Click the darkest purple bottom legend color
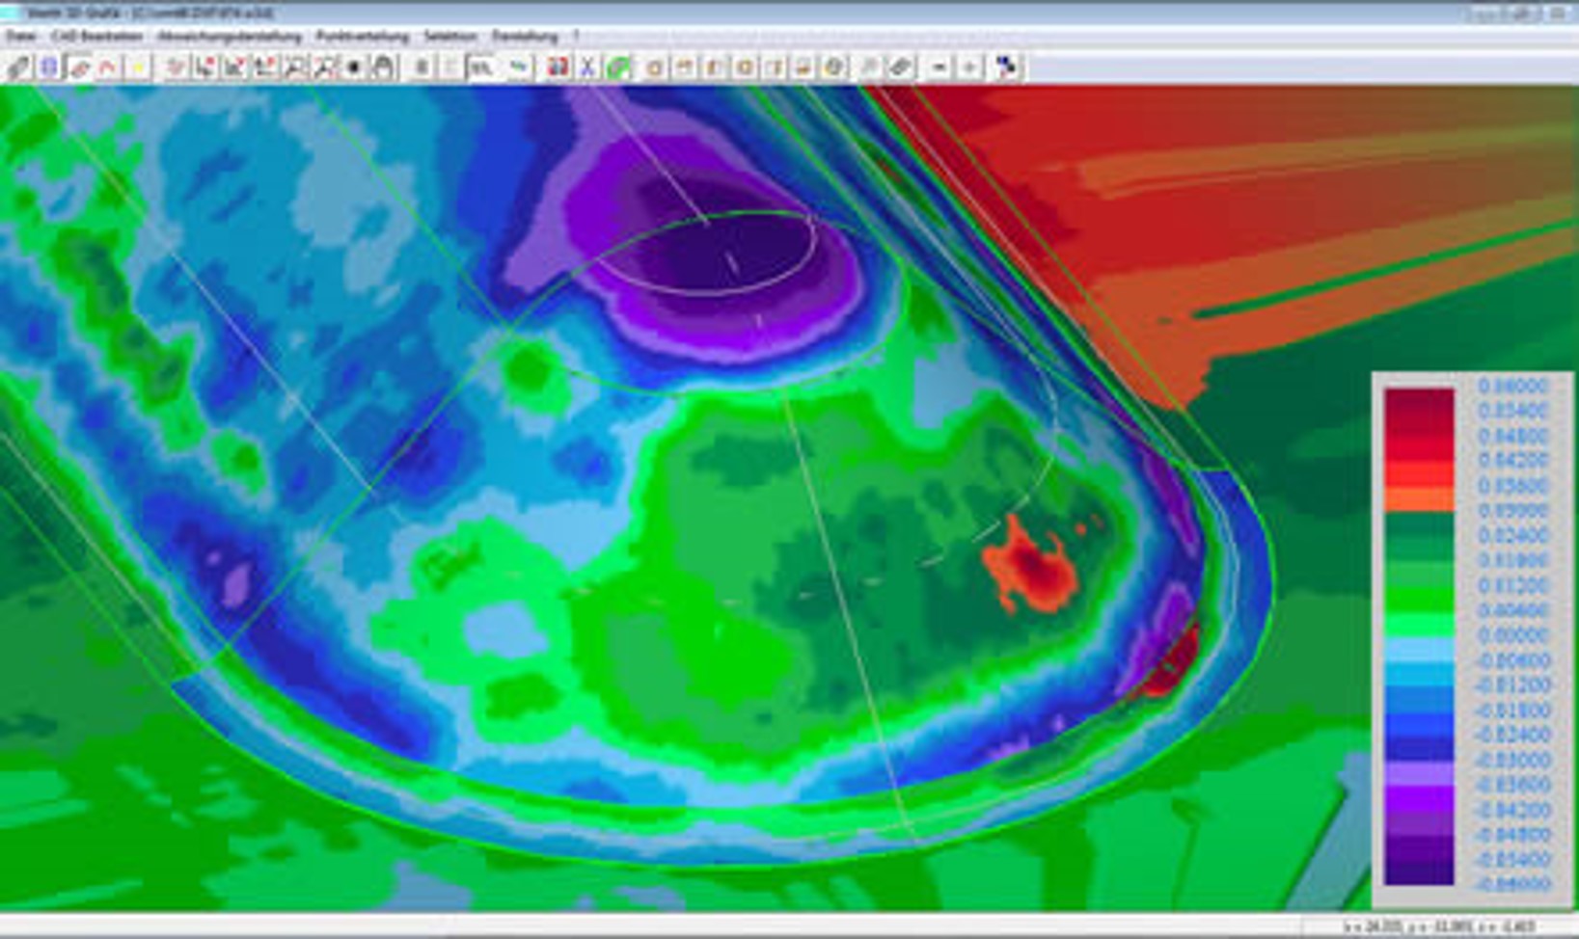 [1419, 871]
